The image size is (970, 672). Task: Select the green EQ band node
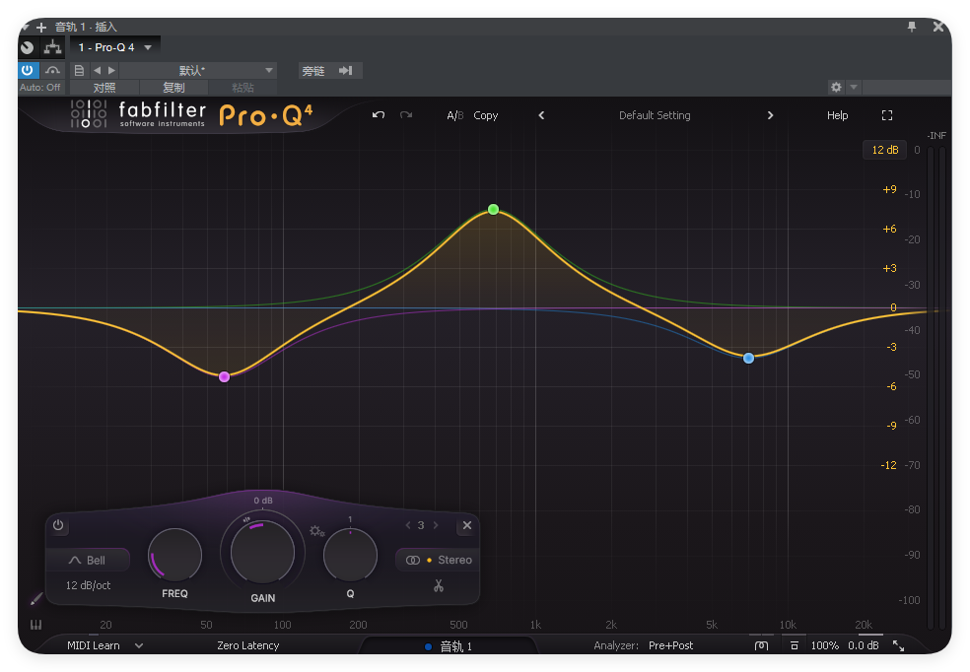[x=493, y=210]
